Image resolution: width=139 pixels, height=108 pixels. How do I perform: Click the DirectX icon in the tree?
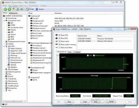(6, 77)
